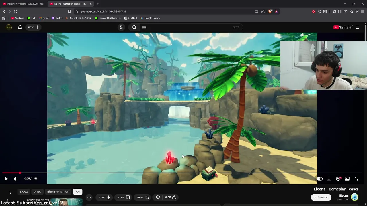Enter fullscreen with the expand arrows icon
This screenshot has height=206, width=367.
pyautogui.click(x=356, y=179)
